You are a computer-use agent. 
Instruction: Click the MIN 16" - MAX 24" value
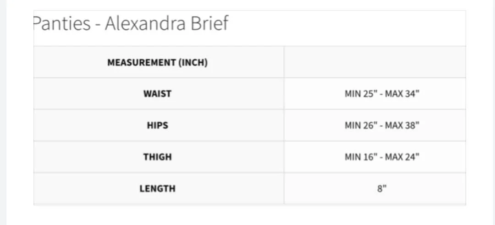coord(382,157)
